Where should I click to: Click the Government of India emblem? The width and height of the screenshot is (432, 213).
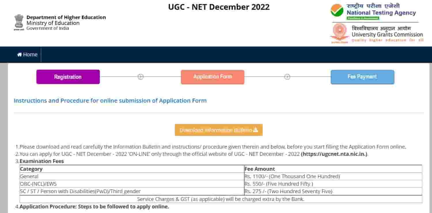tap(18, 22)
